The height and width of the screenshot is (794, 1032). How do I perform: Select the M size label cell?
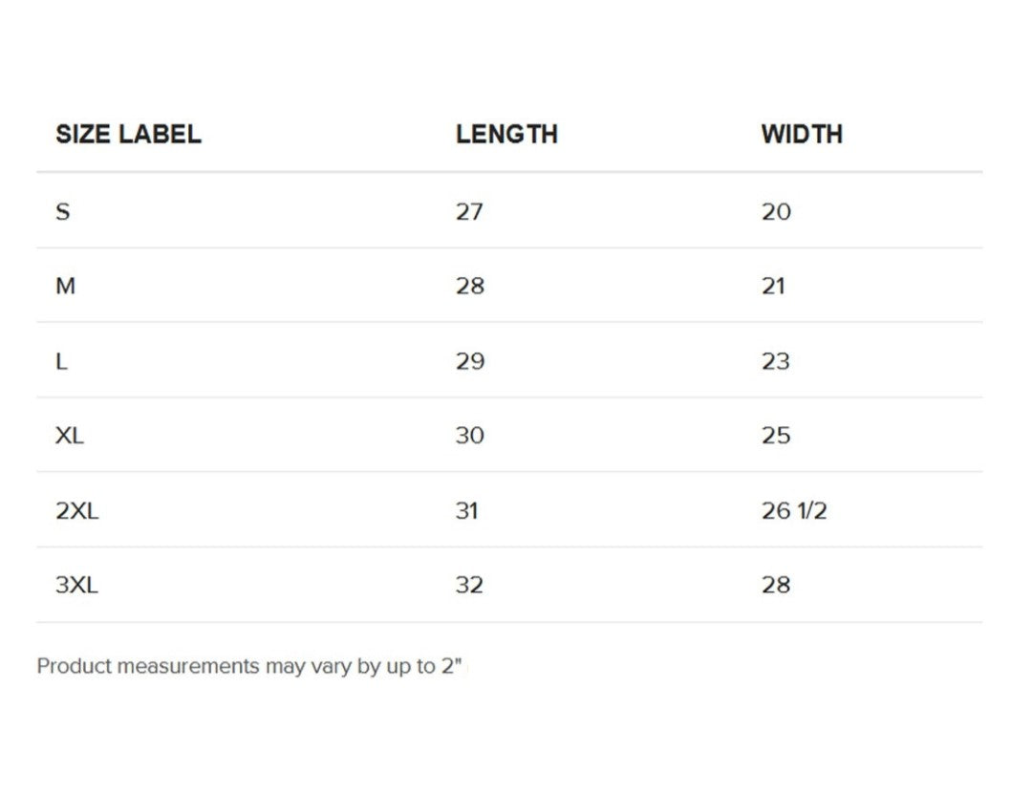pos(65,286)
